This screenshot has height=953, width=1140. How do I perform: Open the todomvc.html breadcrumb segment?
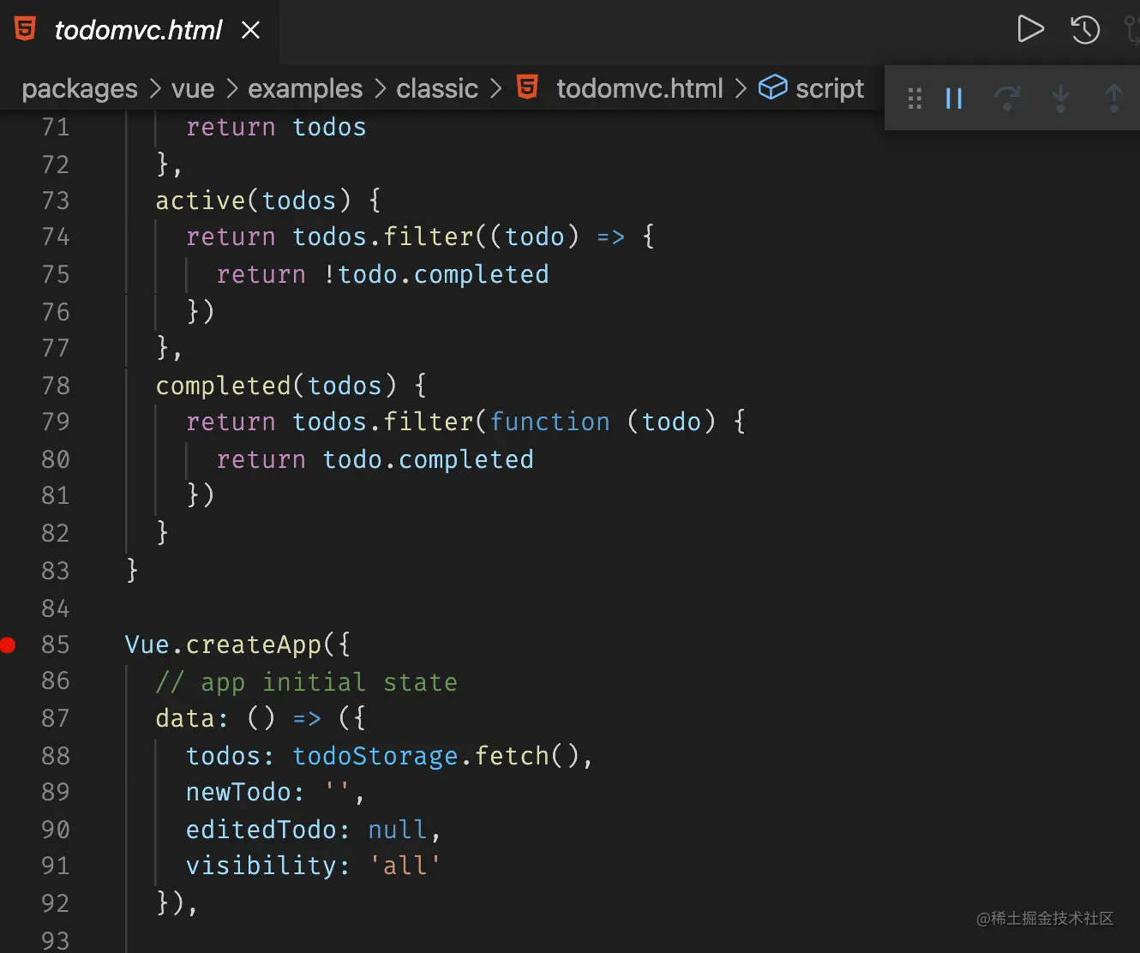pos(640,88)
